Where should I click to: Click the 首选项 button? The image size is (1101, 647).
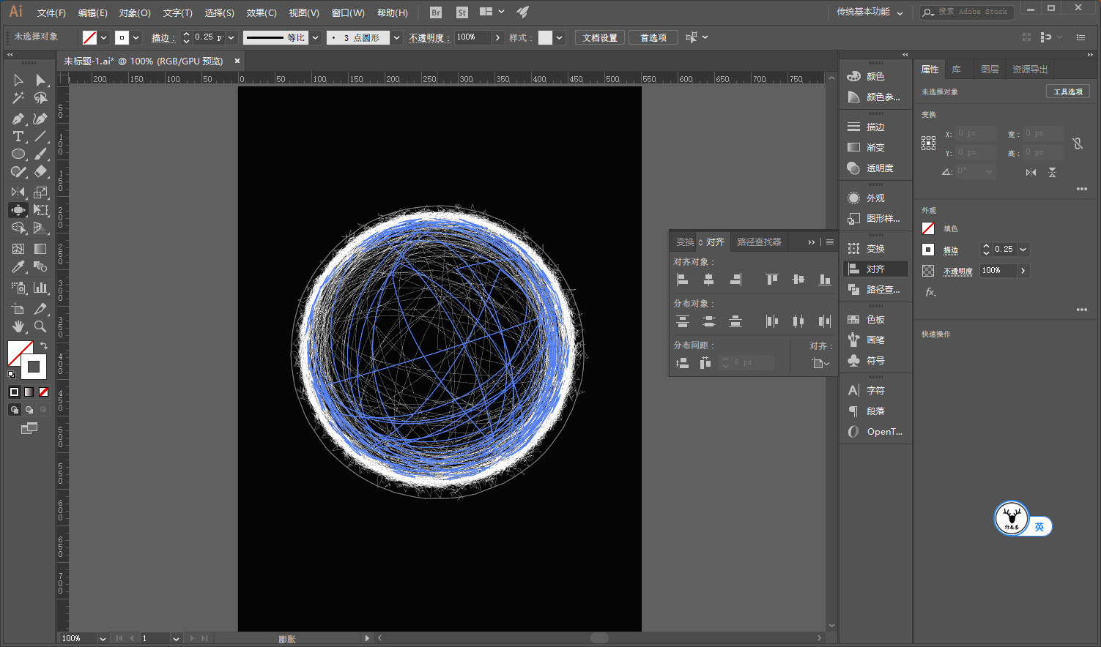pyautogui.click(x=653, y=37)
